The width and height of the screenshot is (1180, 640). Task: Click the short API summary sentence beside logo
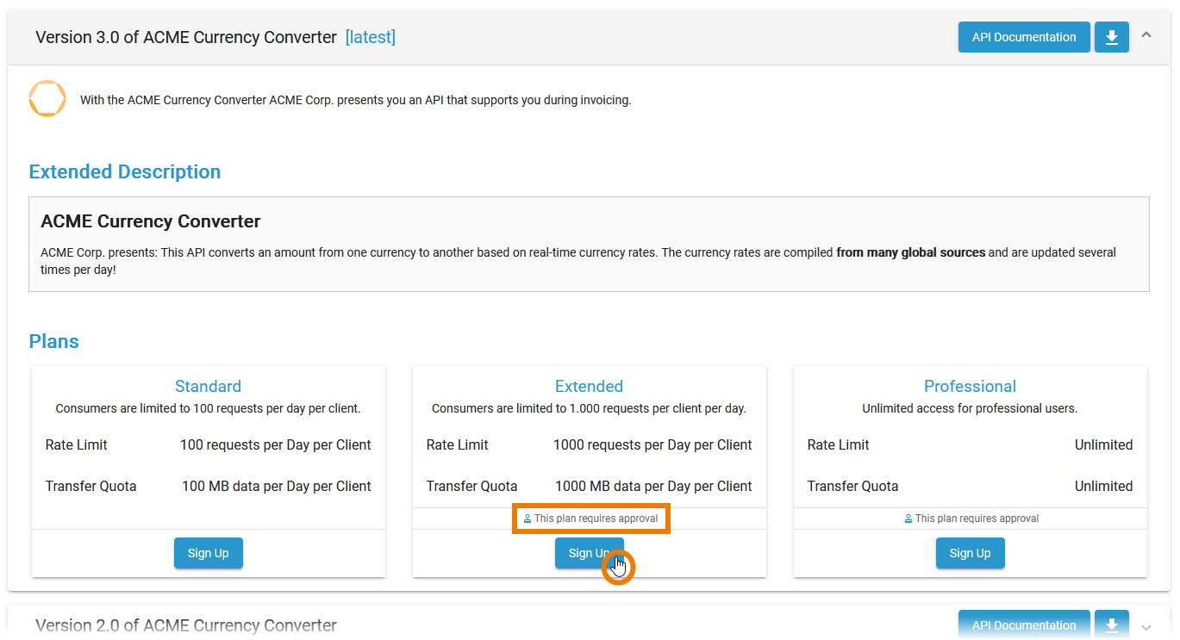point(356,100)
